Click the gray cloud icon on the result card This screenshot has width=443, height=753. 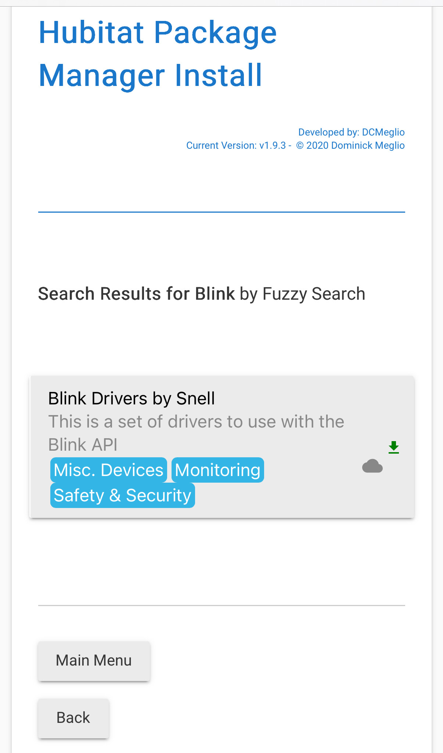coord(372,466)
